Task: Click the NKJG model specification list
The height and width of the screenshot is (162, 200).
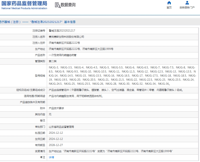Action: 123,76
